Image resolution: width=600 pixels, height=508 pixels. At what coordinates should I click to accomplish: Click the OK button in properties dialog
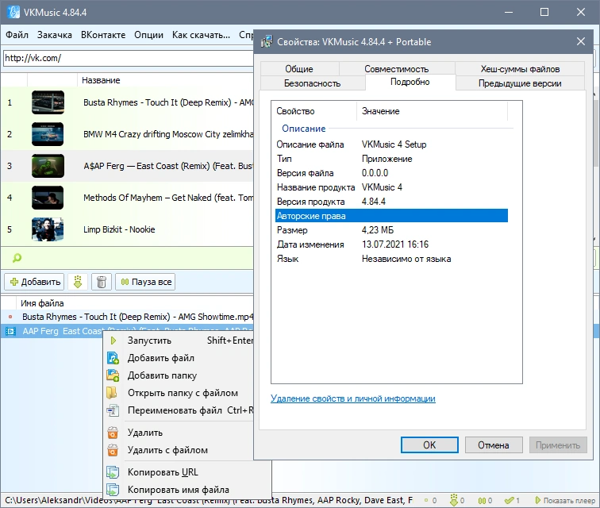[429, 444]
